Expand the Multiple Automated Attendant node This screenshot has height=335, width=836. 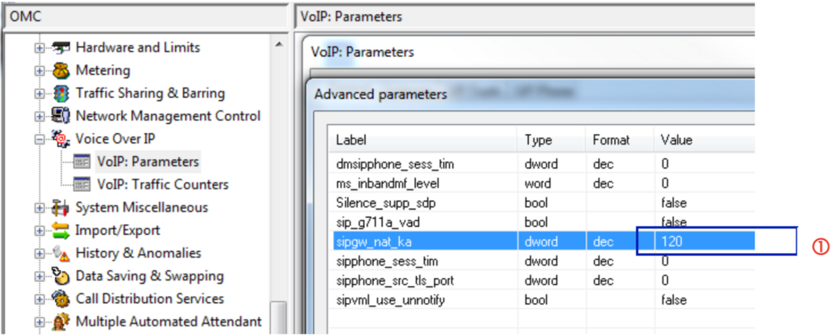pos(40,323)
